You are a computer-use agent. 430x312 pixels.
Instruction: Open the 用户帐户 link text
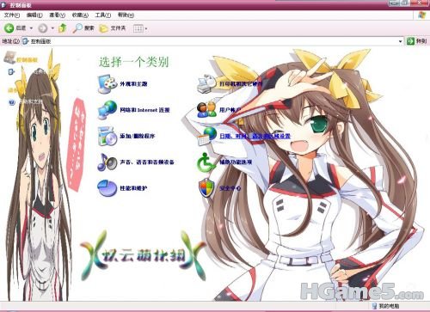click(230, 110)
